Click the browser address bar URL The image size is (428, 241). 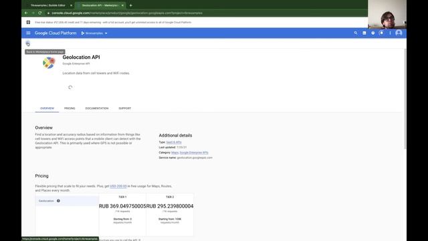[x=127, y=13]
